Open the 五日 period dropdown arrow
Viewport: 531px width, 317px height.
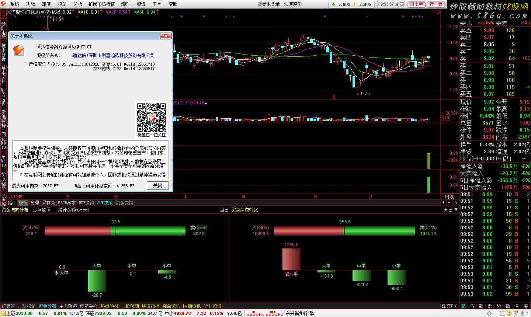tap(456, 210)
